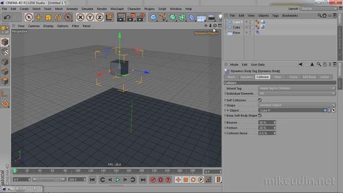This screenshot has height=193, width=343.
Task: Open the Simulate menu
Action: coord(87,9)
